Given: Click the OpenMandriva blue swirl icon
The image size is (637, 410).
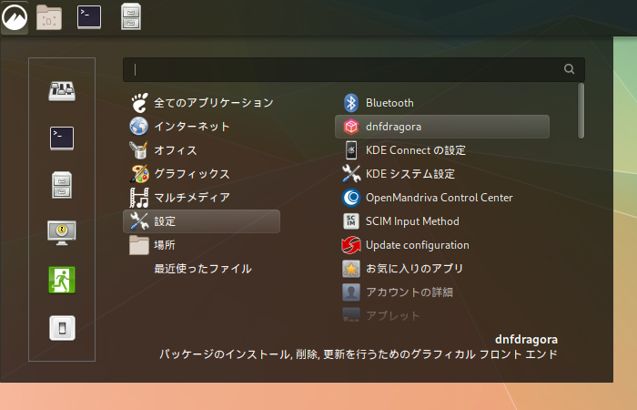Looking at the screenshot, I should (x=351, y=198).
